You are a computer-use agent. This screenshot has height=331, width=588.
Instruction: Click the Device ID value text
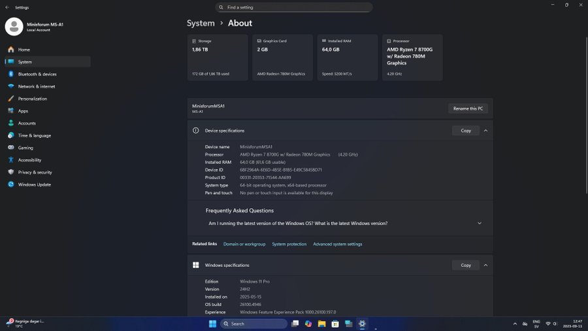280,169
